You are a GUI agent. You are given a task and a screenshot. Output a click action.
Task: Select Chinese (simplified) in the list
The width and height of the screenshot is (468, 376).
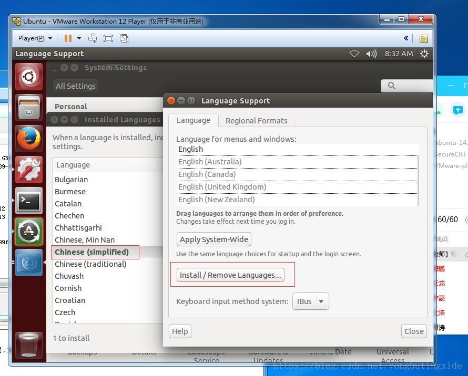pyautogui.click(x=108, y=252)
